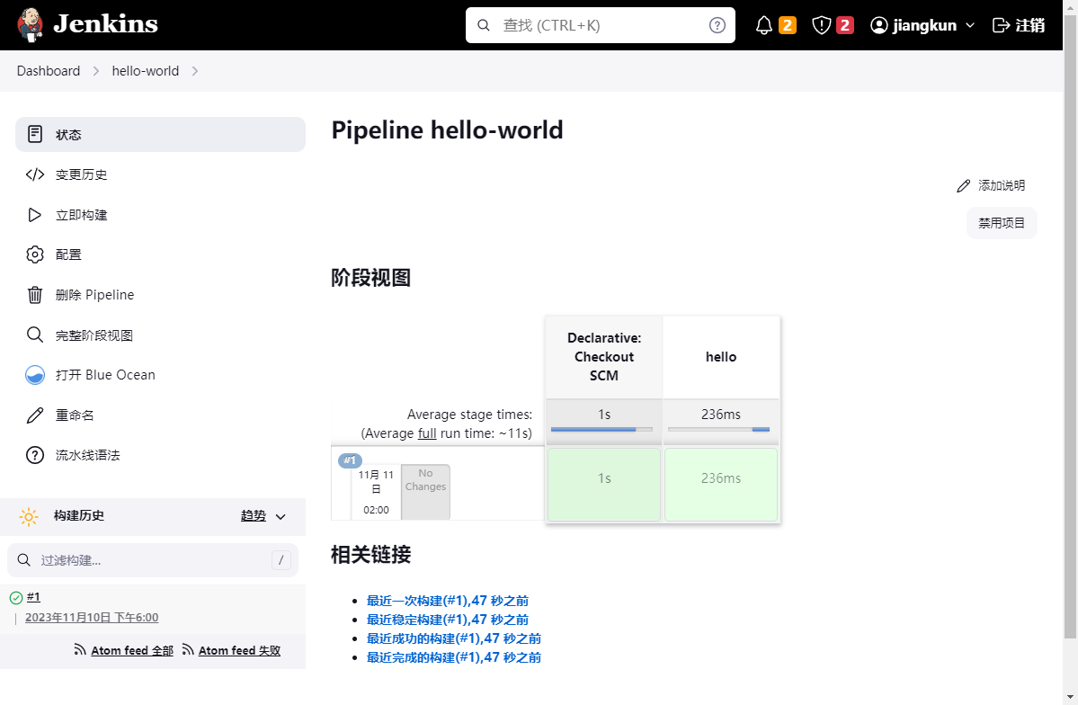This screenshot has width=1078, height=705.
Task: Click the underlined full run time link
Action: pos(427,433)
